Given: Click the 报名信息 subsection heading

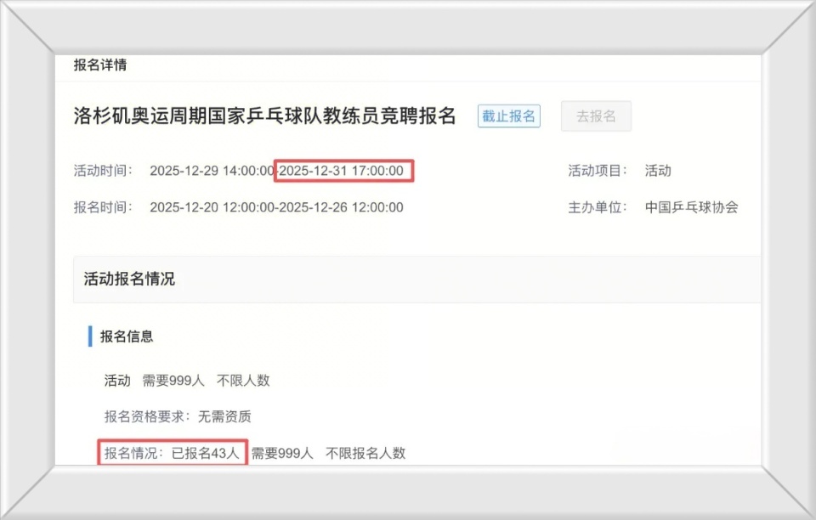Looking at the screenshot, I should click(x=127, y=336).
